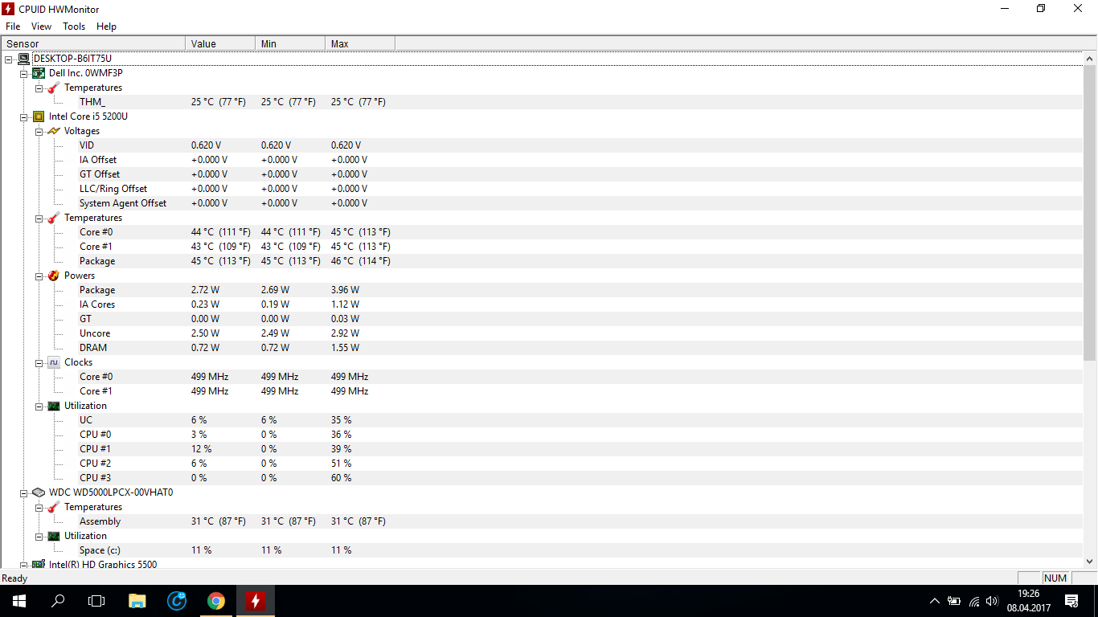The image size is (1098, 617).
Task: Open the Tools menu
Action: pos(74,27)
